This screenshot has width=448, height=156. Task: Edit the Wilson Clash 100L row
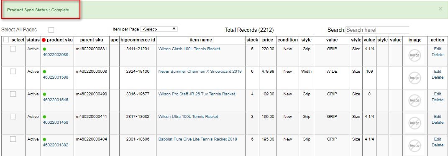coord(438,49)
